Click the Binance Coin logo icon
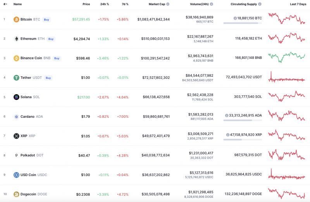310x202 pixels. (x=16, y=58)
